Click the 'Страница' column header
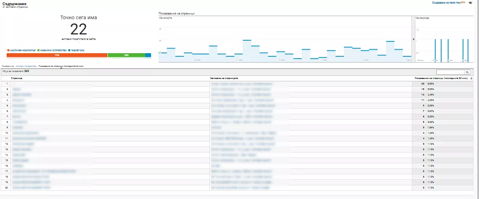 (x=17, y=78)
